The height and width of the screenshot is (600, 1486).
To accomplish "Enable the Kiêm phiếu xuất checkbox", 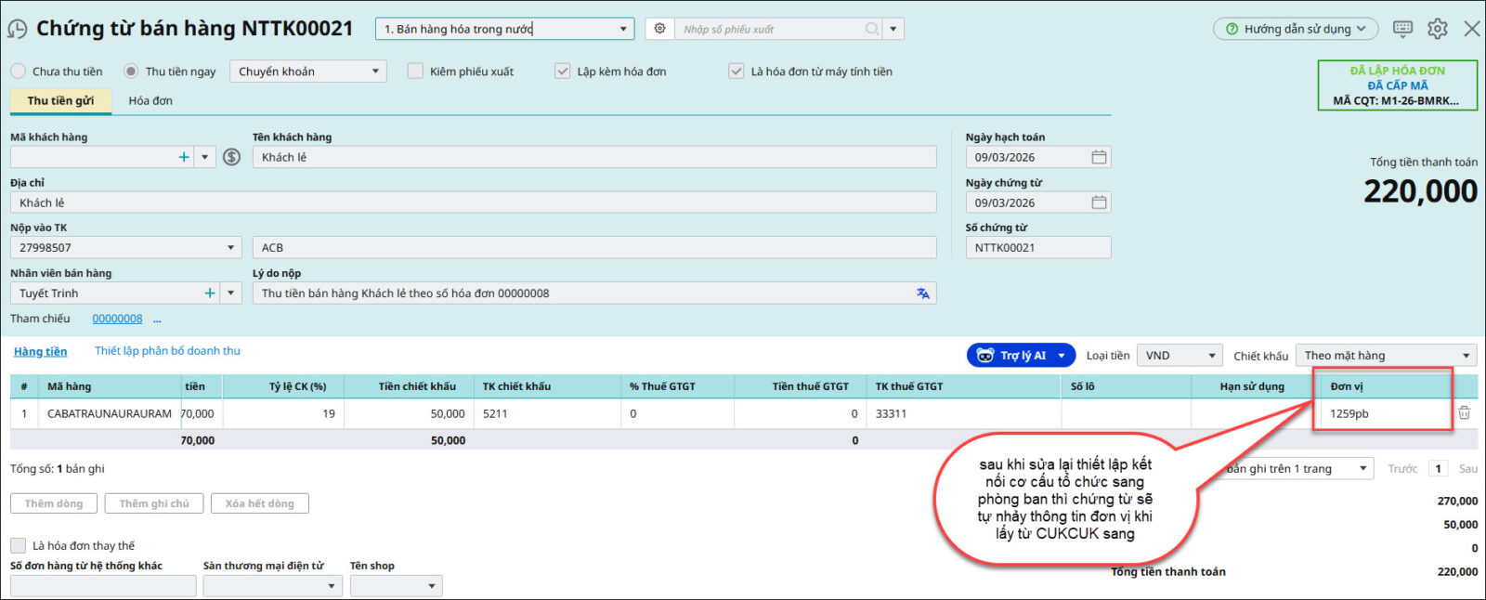I will [x=415, y=72].
